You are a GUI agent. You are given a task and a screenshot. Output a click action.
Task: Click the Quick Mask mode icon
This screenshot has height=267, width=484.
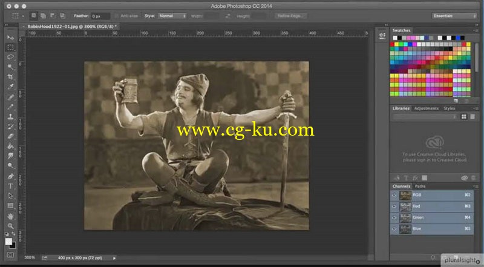coord(10,255)
